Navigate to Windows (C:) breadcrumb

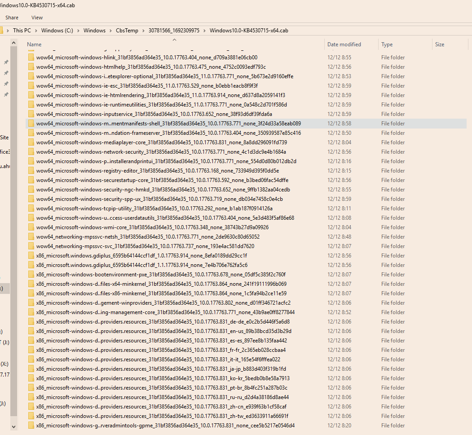coord(57,31)
